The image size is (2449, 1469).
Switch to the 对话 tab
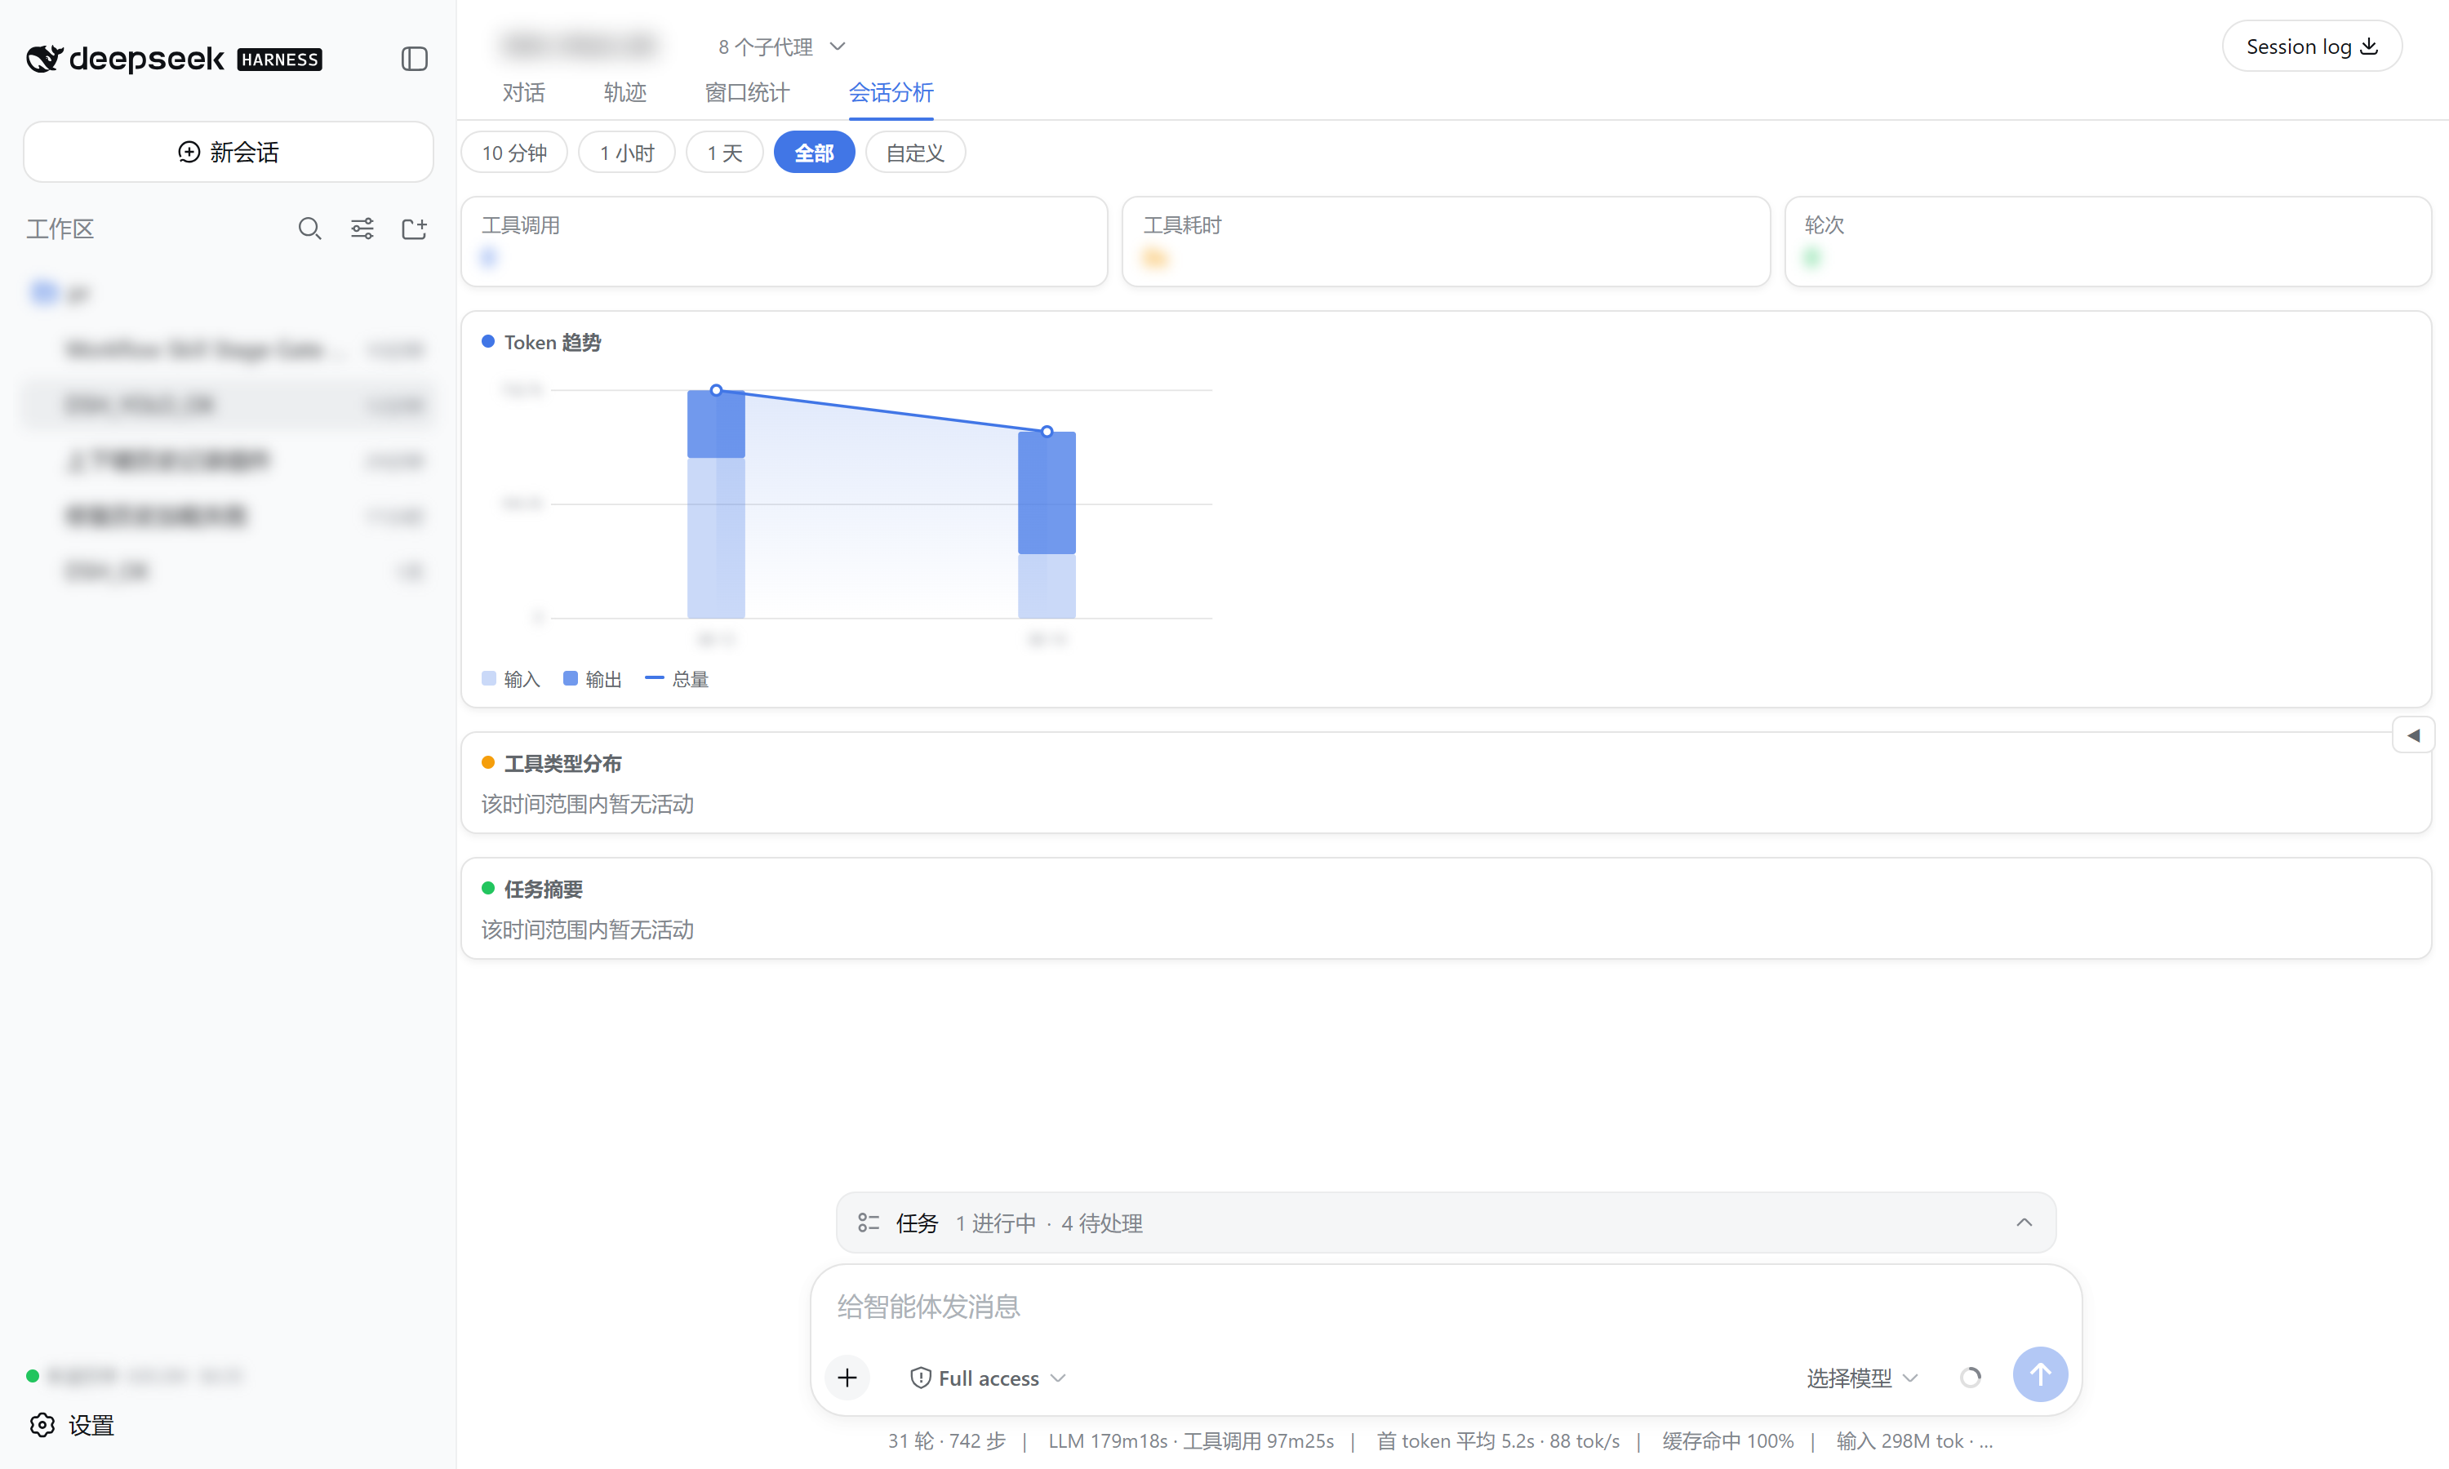523,92
